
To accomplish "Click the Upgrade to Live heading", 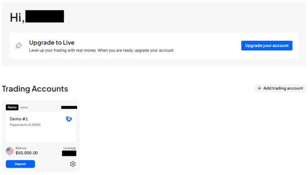I will [x=52, y=42].
